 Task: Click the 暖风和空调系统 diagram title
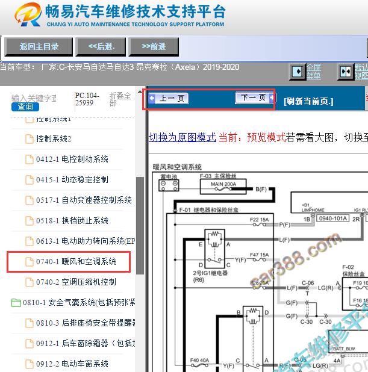[177, 167]
